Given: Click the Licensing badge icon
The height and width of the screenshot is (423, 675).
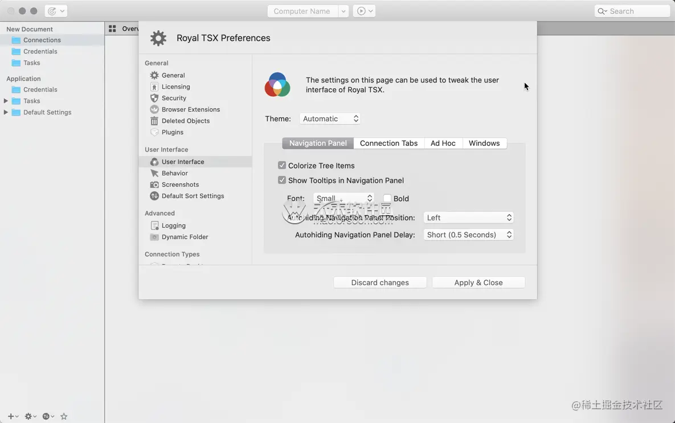Looking at the screenshot, I should [x=154, y=87].
